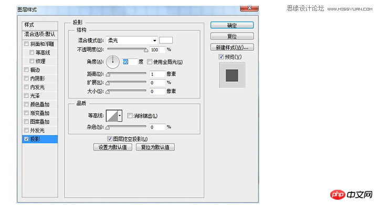Click the 不透明度 value field showing 100
378x205 pixels.
tap(157, 50)
